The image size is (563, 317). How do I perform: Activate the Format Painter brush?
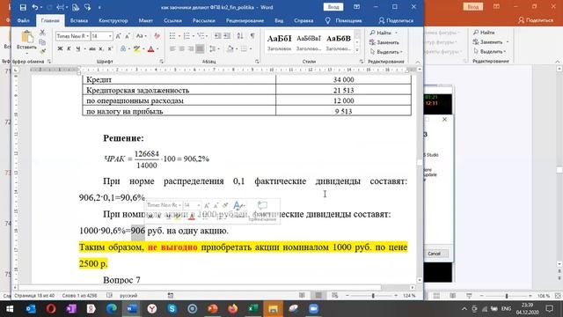tap(42, 51)
